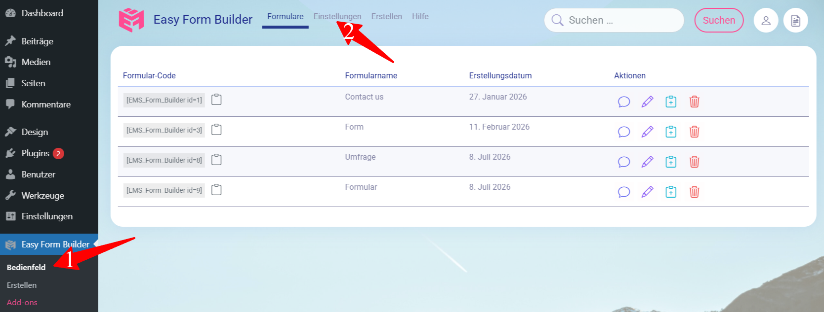This screenshot has width=824, height=312.
Task: Click the date 27. Januar 2026
Action: pos(498,97)
